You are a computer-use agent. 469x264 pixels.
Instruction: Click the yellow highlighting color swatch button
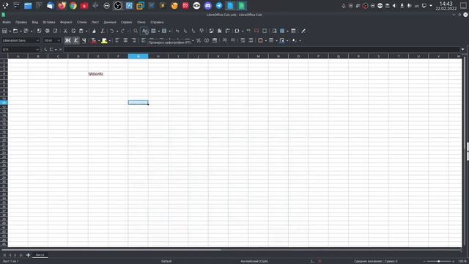[104, 40]
